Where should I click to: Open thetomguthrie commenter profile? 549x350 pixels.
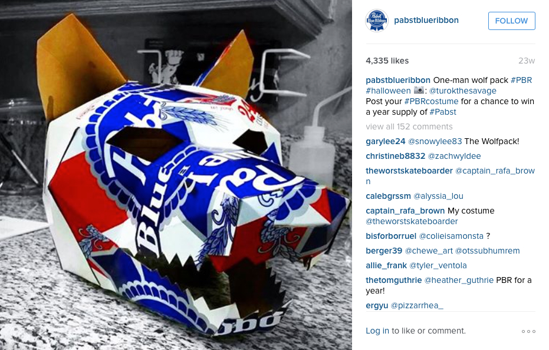[393, 280]
